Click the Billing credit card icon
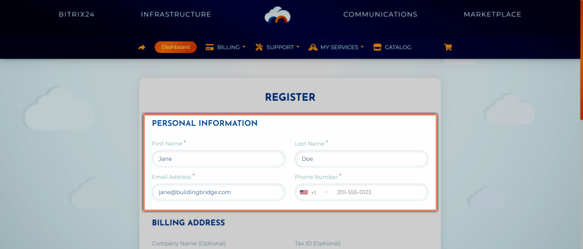The width and height of the screenshot is (583, 249). (210, 47)
